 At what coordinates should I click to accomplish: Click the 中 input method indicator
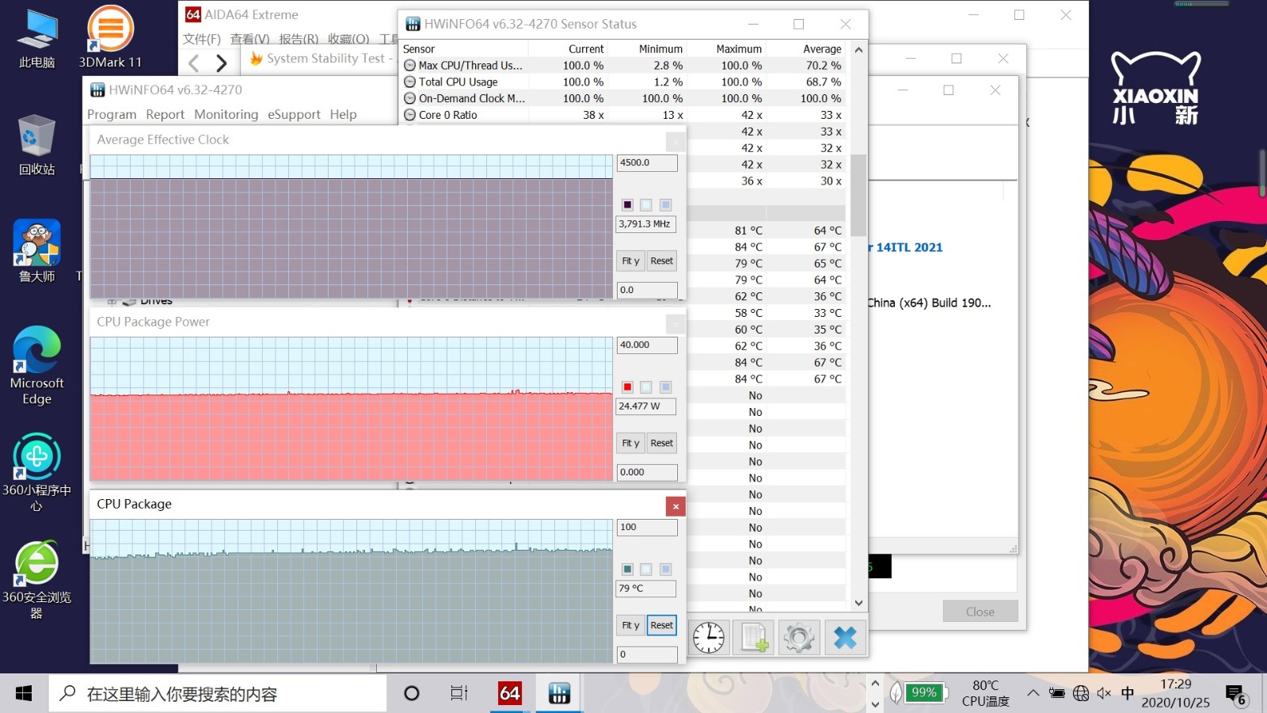pos(1128,693)
